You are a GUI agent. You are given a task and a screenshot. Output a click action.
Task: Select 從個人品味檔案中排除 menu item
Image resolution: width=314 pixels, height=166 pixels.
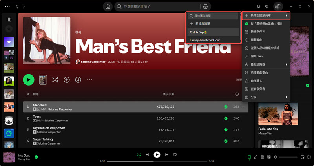pyautogui.click(x=266, y=48)
